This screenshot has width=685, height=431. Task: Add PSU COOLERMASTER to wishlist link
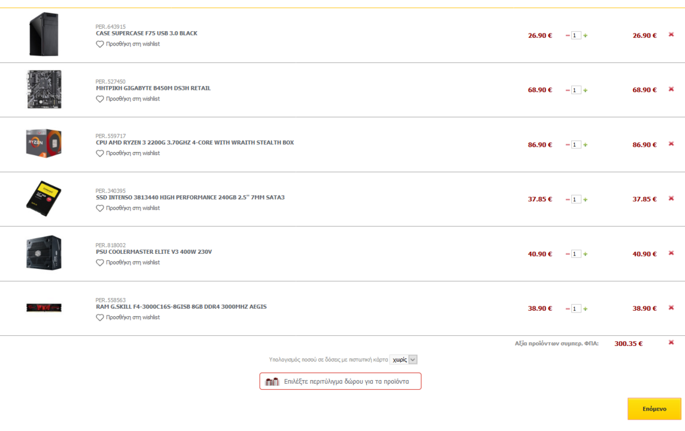tap(133, 263)
